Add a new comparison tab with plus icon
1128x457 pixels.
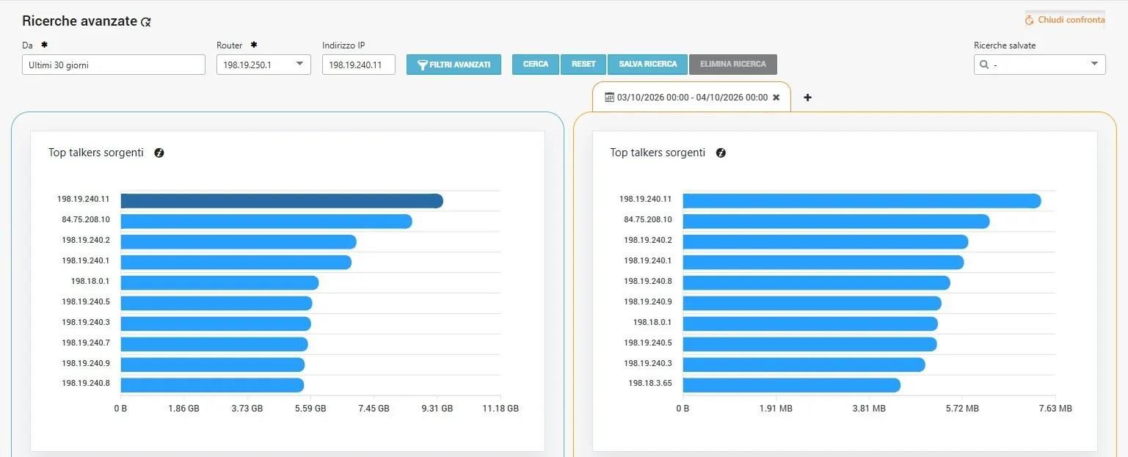point(807,97)
